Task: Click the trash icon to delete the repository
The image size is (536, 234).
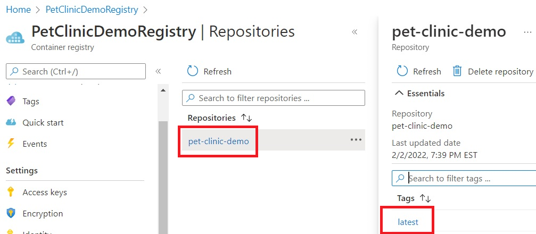Action: point(457,71)
